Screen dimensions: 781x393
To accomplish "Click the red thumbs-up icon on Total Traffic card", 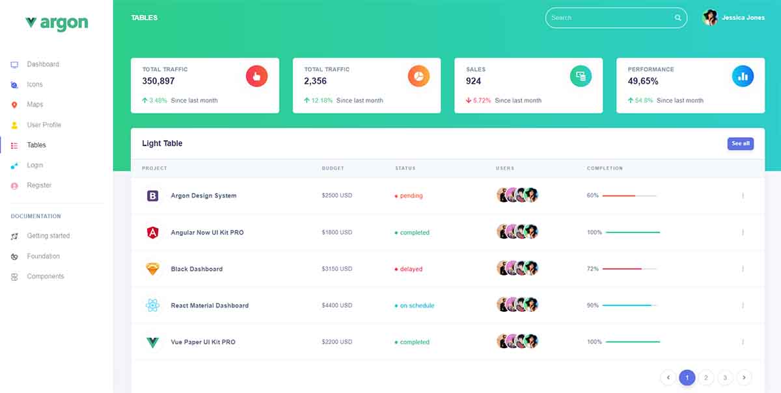I will tap(256, 75).
